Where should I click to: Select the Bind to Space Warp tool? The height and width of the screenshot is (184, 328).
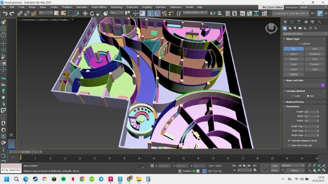[34, 14]
